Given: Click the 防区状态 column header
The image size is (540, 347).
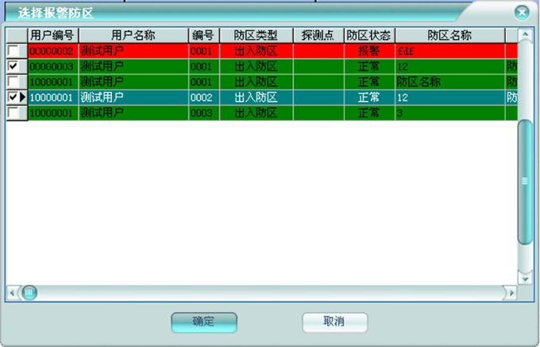Looking at the screenshot, I should pyautogui.click(x=368, y=36).
